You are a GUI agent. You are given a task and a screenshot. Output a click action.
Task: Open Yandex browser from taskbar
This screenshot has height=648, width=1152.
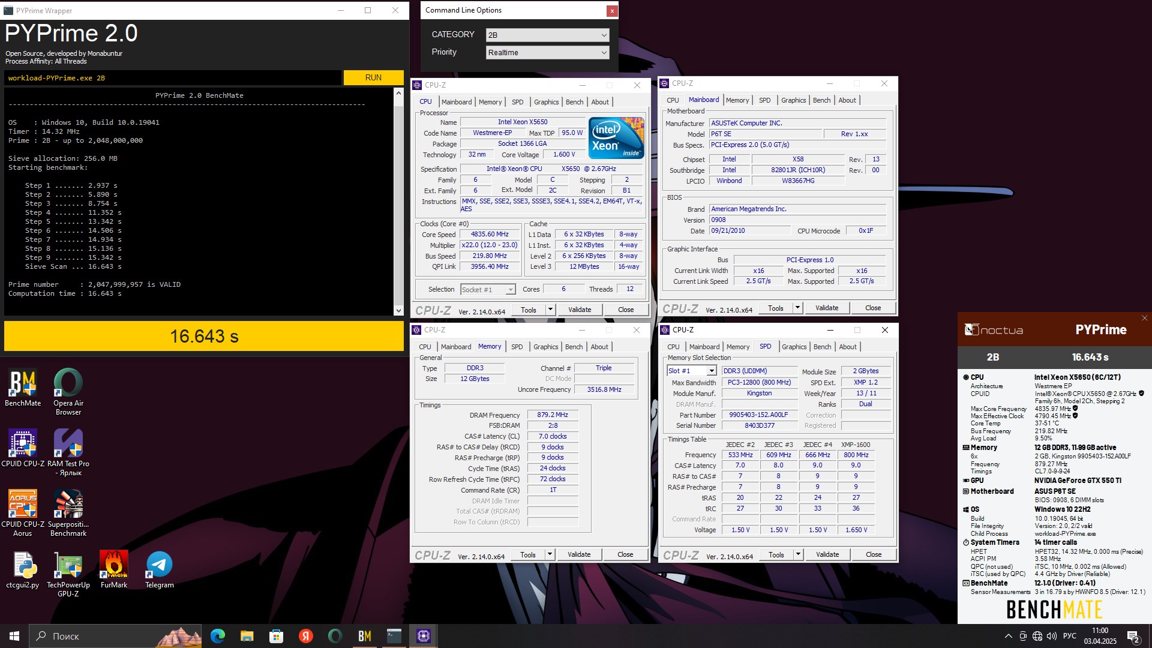click(x=306, y=636)
